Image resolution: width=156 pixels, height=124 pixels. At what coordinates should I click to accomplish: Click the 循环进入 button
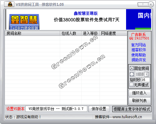pyautogui.click(x=140, y=93)
